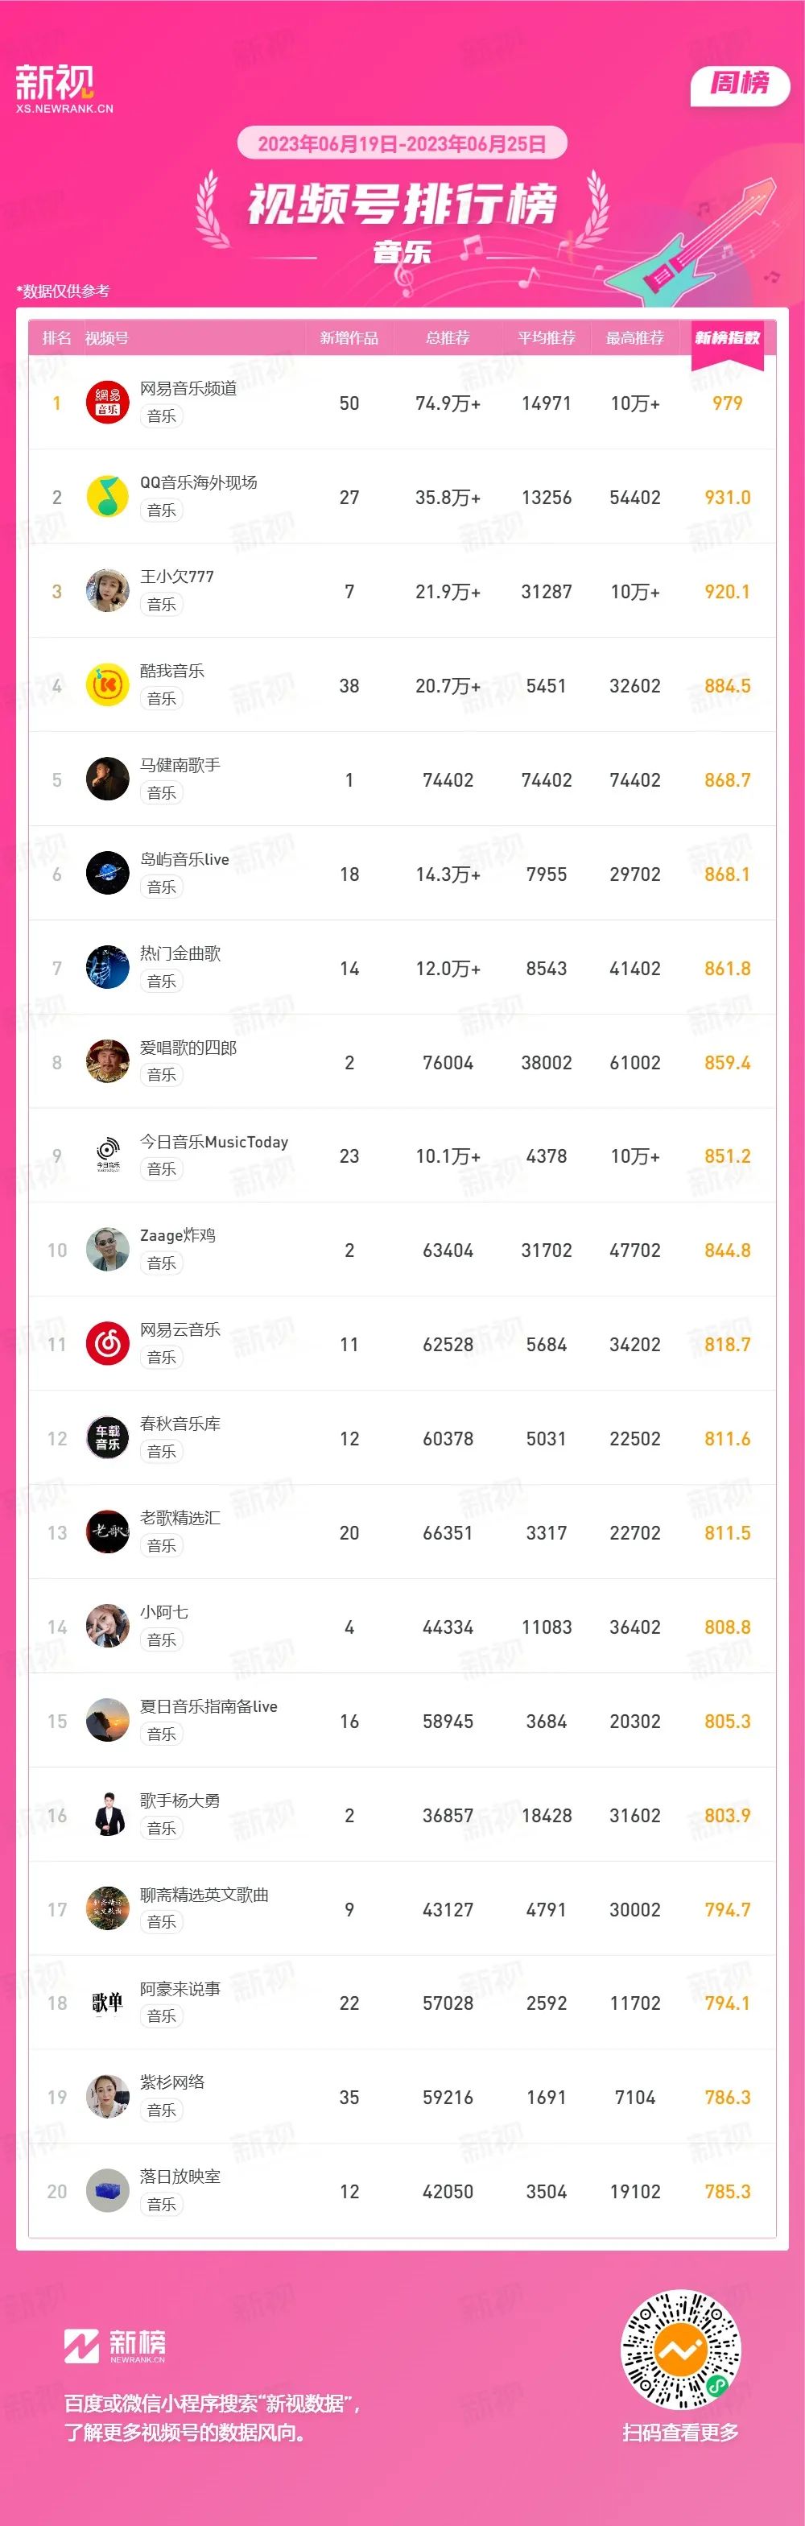
Task: Click the 新视 logo at top left
Action: tap(64, 89)
